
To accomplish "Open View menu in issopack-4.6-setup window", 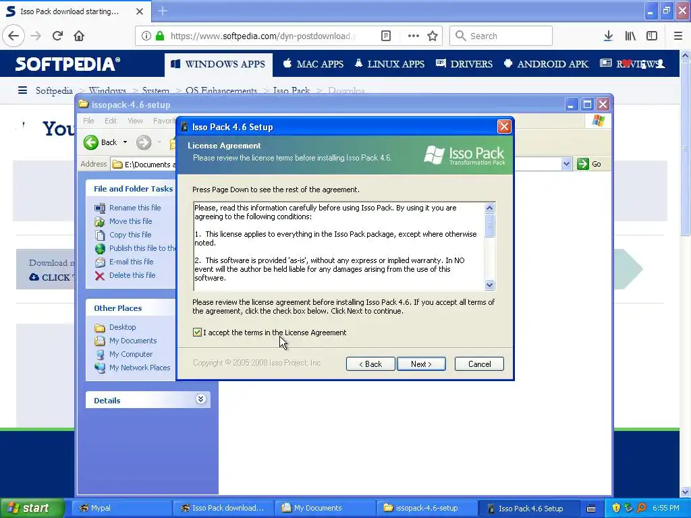I will click(x=135, y=121).
